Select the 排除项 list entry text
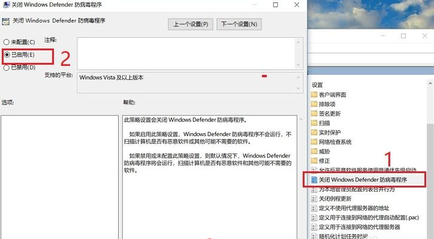 coord(327,104)
